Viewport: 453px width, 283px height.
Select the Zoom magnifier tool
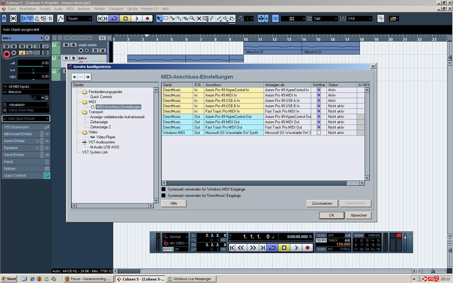click(x=192, y=19)
